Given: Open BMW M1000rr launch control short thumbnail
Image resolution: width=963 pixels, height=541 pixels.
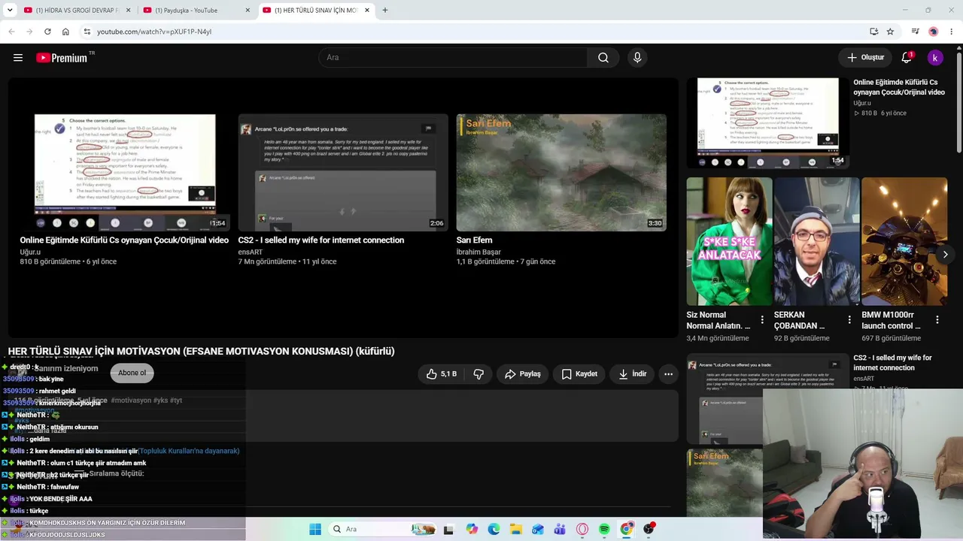Looking at the screenshot, I should coord(904,241).
